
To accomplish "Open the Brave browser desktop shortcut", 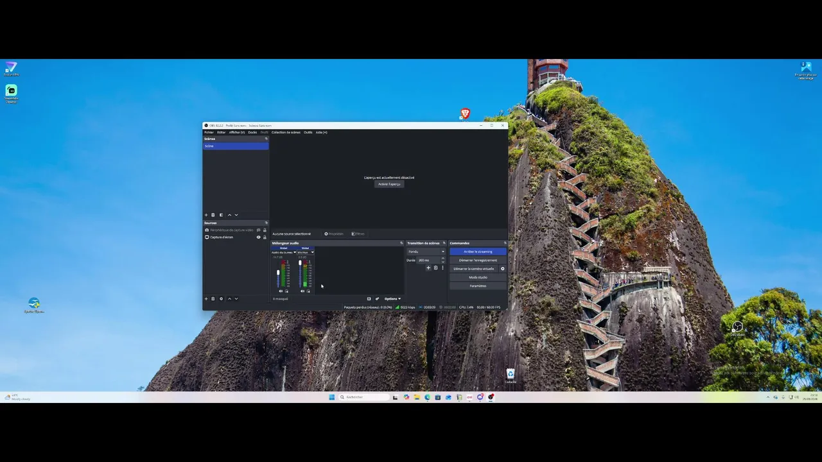I will 465,114.
